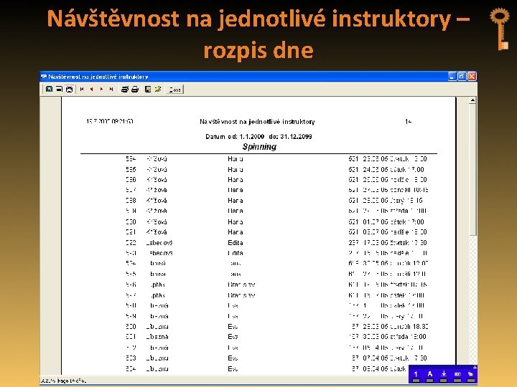Screen dimensions: 517x387
Task: Print the report with the printer icon
Action: pos(135,89)
